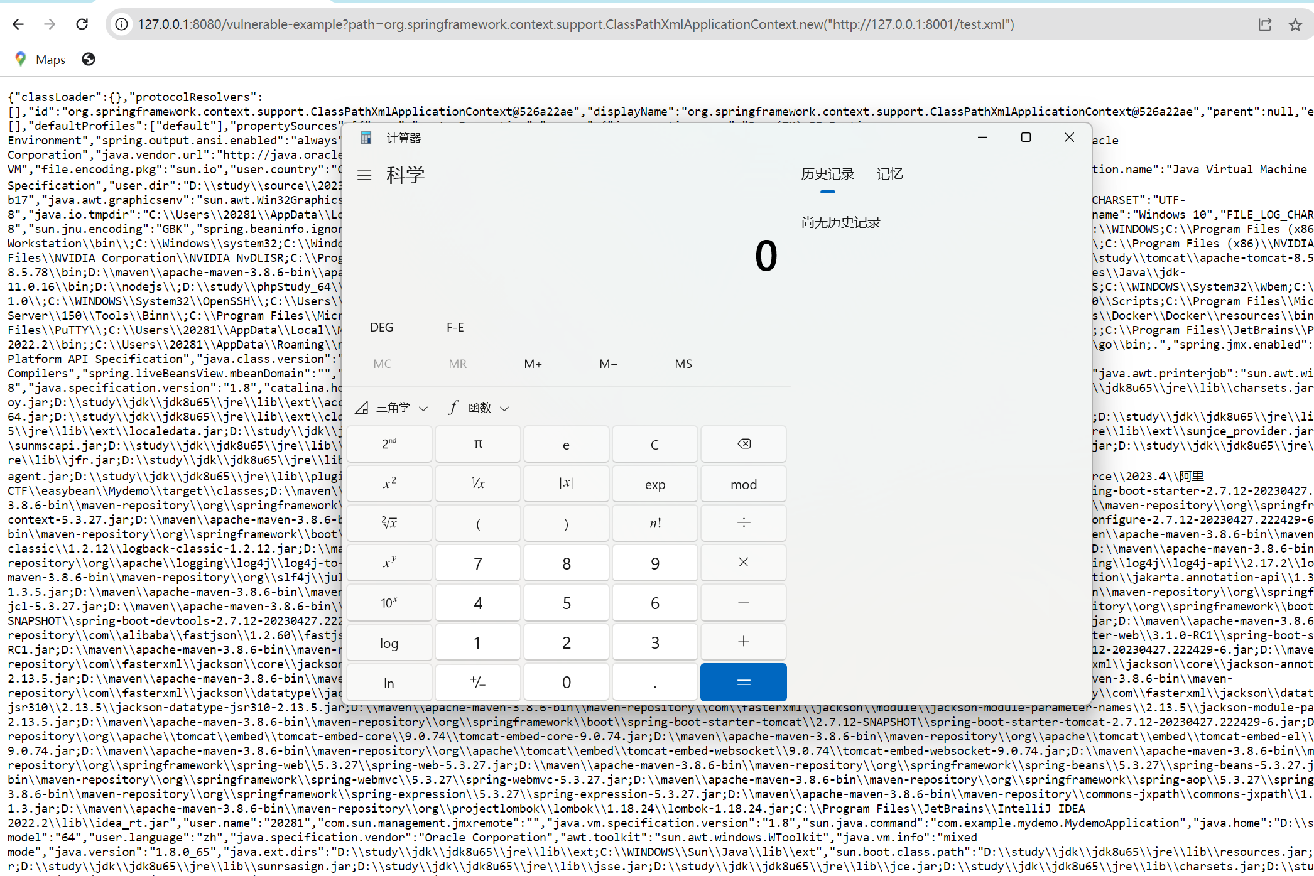This screenshot has height=876, width=1314.
Task: Click the share page icon in address bar
Action: pyautogui.click(x=1264, y=24)
